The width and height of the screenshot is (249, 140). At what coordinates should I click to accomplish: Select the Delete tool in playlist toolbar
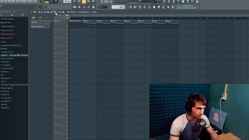tap(45, 12)
